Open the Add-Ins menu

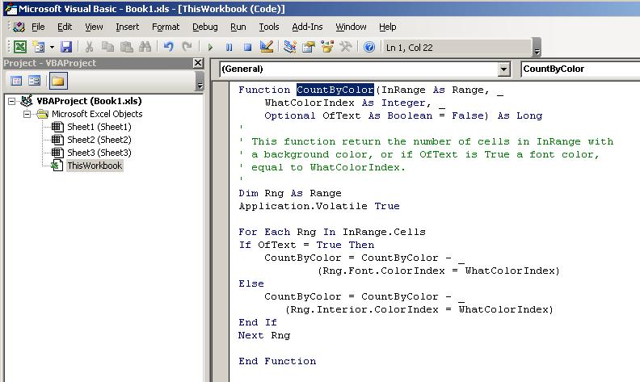click(307, 27)
